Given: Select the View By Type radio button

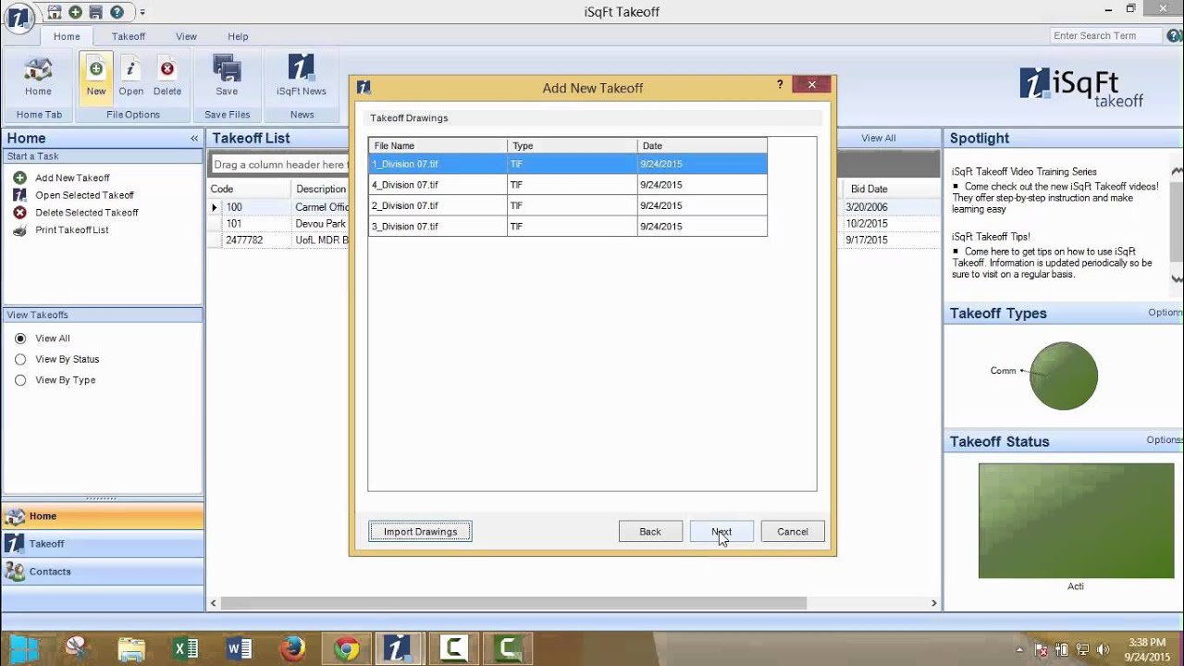Looking at the screenshot, I should [x=20, y=380].
